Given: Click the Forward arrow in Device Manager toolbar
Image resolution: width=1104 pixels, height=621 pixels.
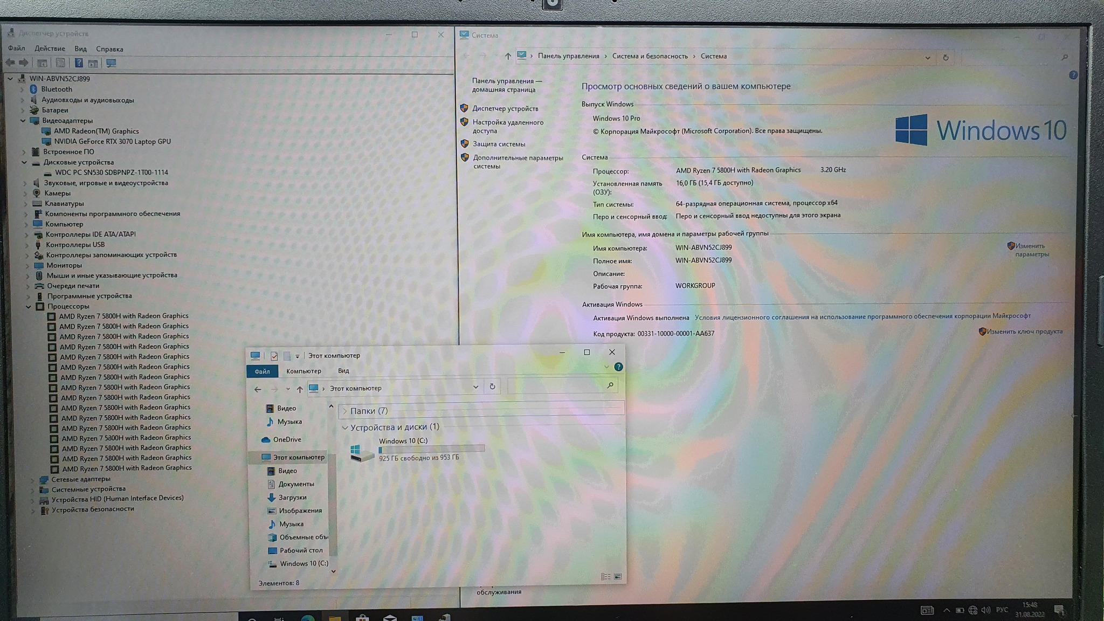Looking at the screenshot, I should coord(23,63).
